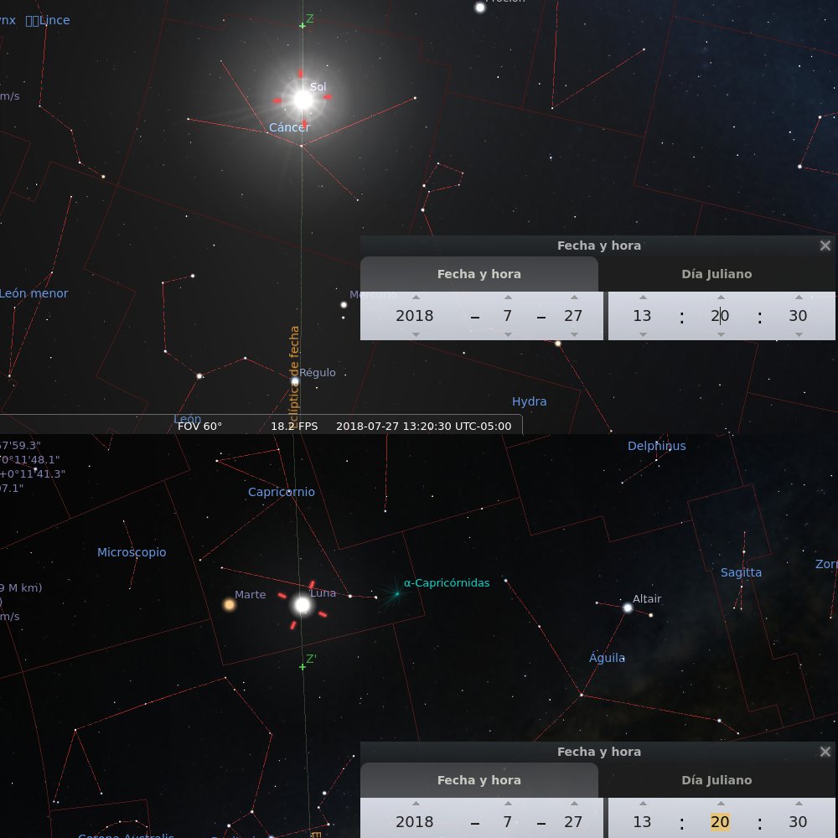This screenshot has height=838, width=838.
Task: Click the "FOV 60°" status bar text
Action: 199,427
